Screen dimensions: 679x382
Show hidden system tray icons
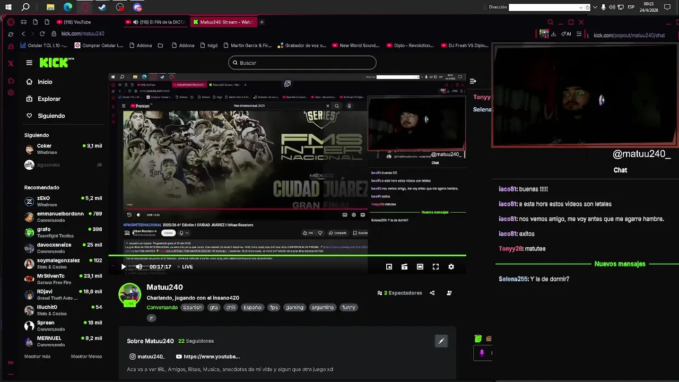[x=595, y=7]
